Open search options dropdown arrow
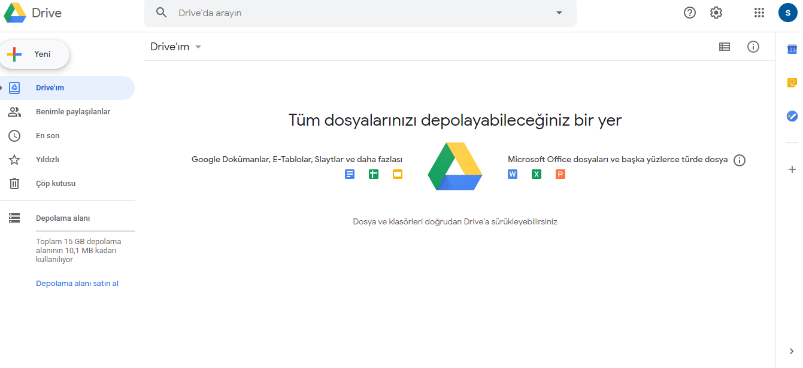 click(x=558, y=13)
